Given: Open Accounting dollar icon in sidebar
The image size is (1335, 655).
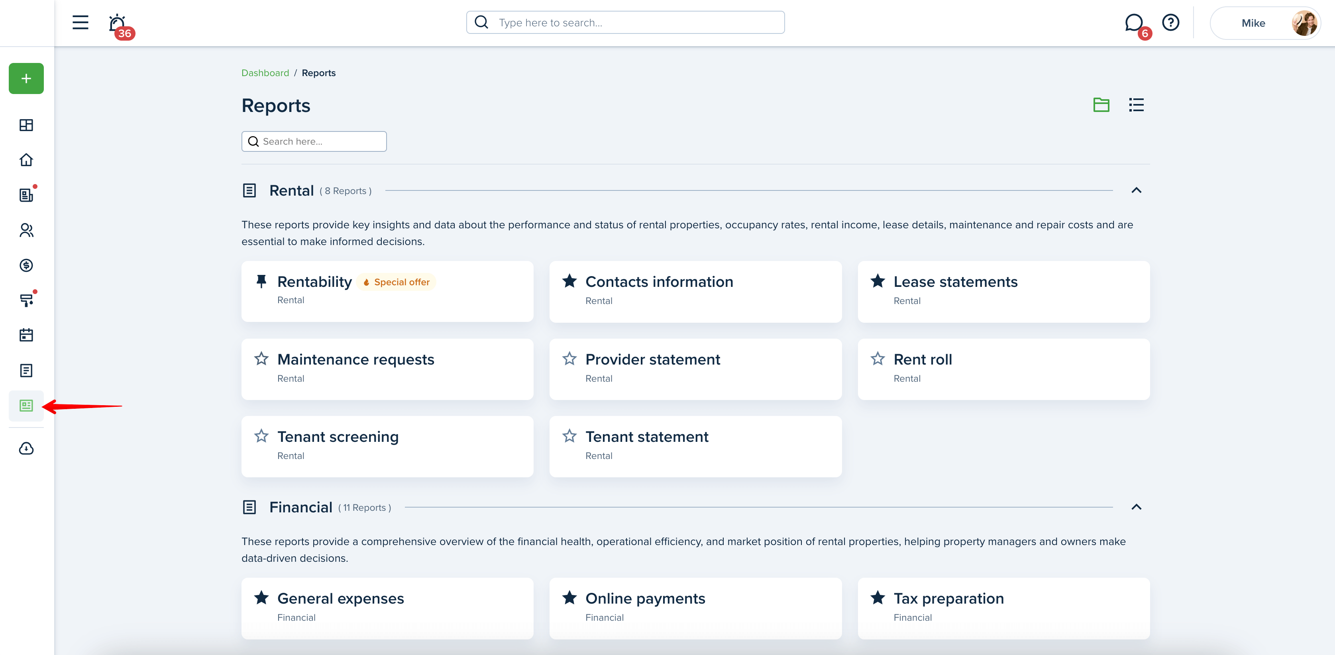Looking at the screenshot, I should point(26,265).
